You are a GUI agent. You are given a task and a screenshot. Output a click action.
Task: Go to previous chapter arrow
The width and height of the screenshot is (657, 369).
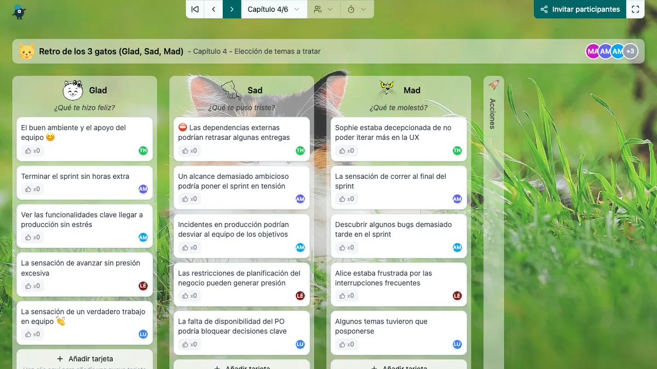[x=214, y=9]
